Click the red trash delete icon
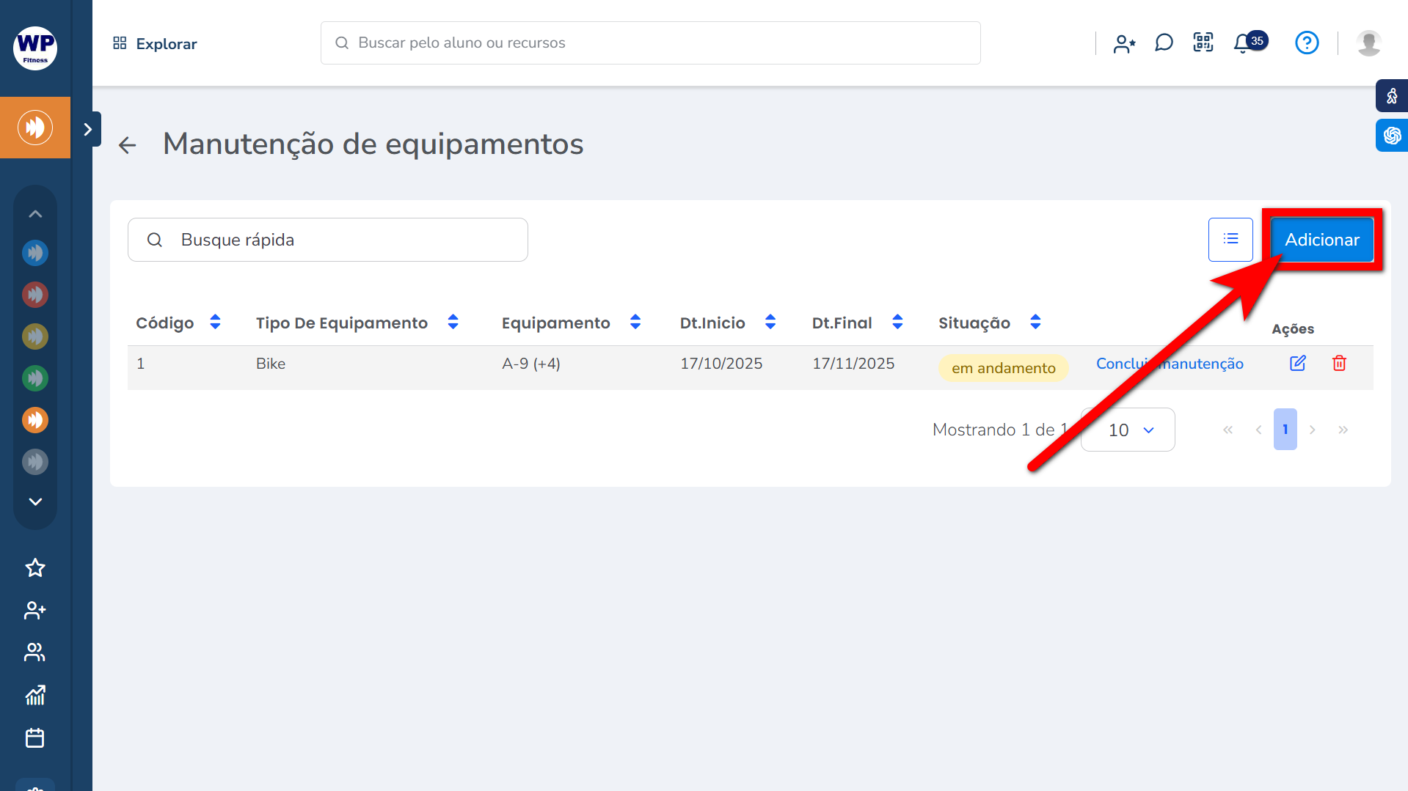The width and height of the screenshot is (1408, 791). pos(1339,364)
